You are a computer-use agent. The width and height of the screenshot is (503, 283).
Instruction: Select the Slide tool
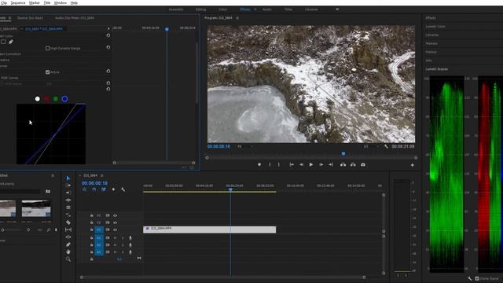[x=68, y=237]
